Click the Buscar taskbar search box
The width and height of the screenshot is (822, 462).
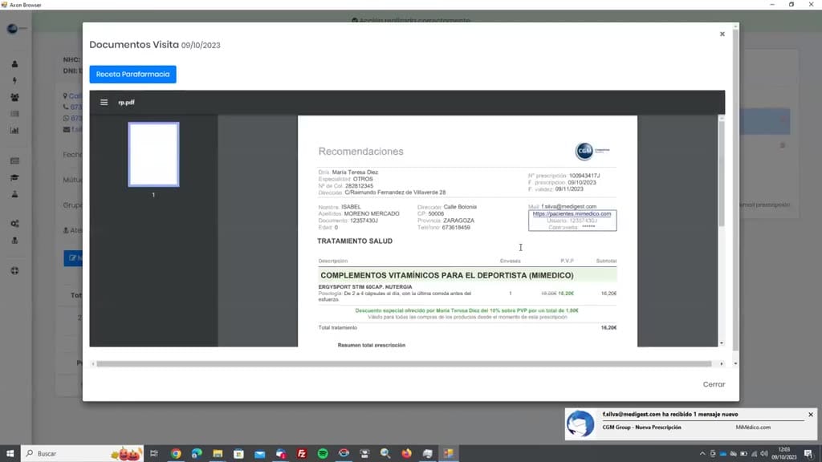tap(83, 454)
